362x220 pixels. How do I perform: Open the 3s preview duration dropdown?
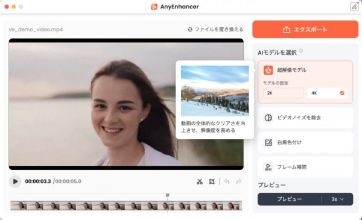337,200
